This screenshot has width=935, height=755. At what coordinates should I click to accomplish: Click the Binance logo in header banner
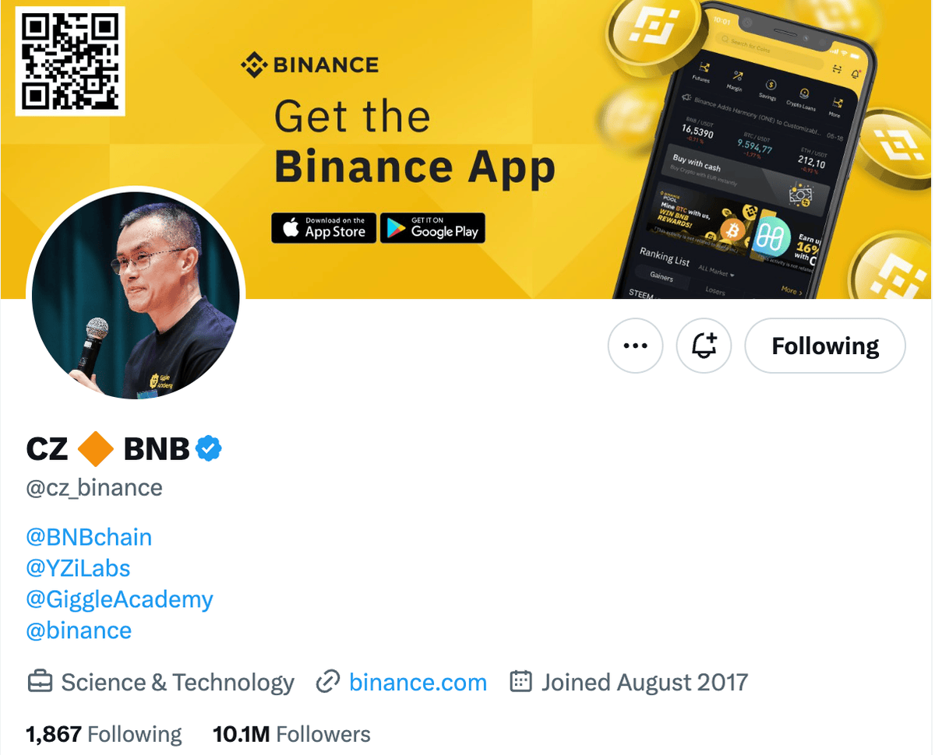tap(309, 65)
